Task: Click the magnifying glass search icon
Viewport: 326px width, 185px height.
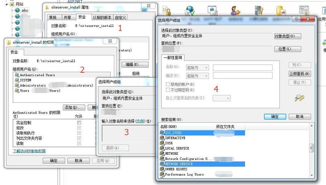Action: pyautogui.click(x=299, y=98)
